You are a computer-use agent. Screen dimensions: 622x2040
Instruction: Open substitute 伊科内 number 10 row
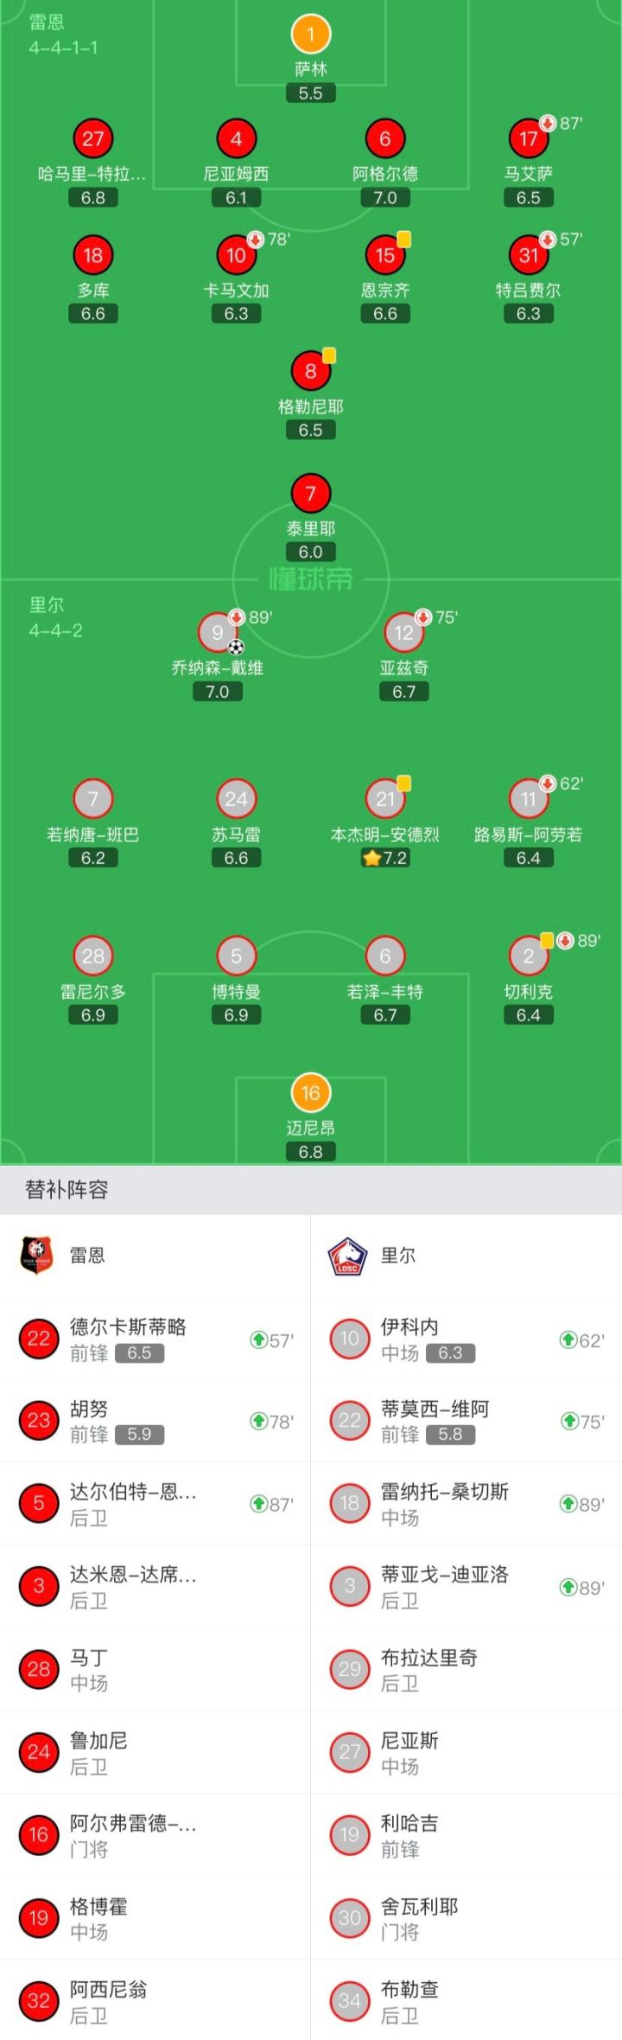pos(466,1339)
